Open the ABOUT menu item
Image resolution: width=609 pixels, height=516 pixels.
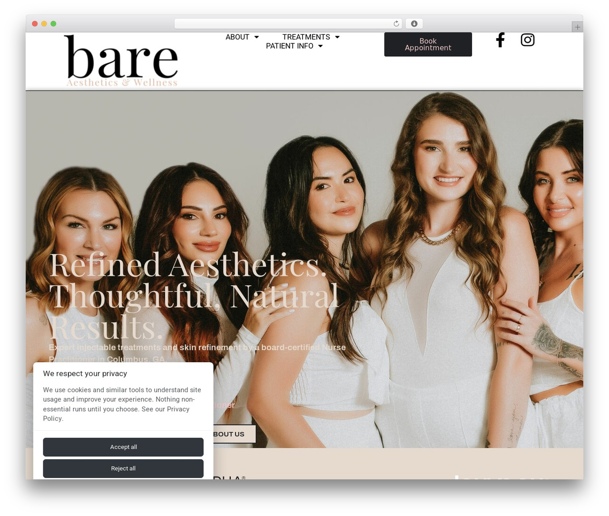point(237,37)
